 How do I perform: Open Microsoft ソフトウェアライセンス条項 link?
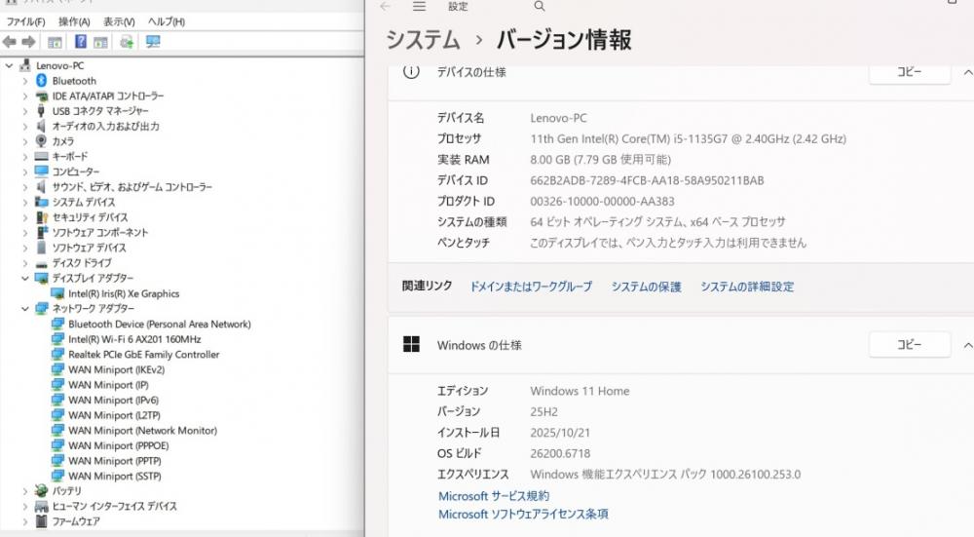click(x=523, y=514)
